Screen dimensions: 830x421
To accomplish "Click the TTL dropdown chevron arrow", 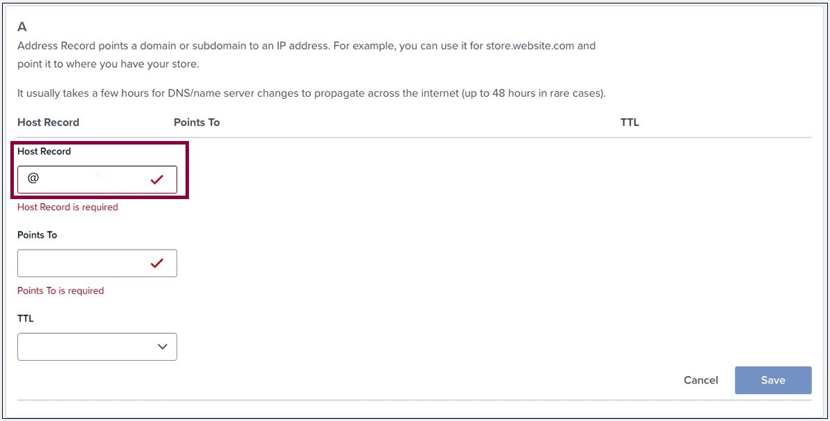I will point(163,347).
